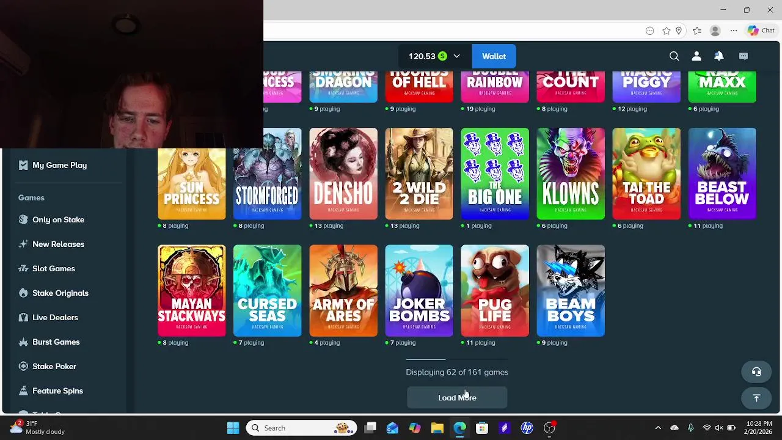This screenshot has width=782, height=440.
Task: Select Stake Originals category
Action: pos(60,293)
